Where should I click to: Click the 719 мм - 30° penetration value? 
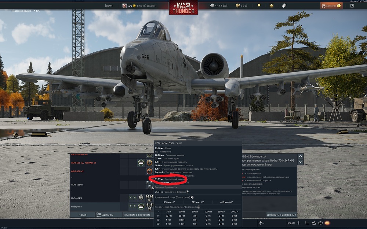(x=198, y=202)
